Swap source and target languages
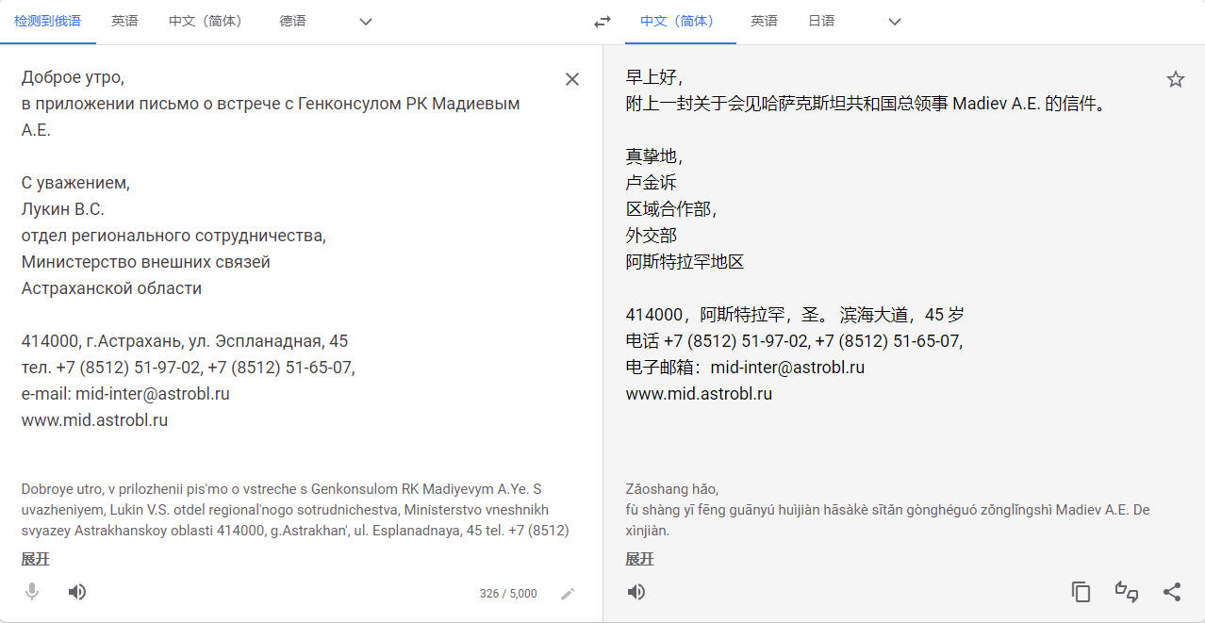Image resolution: width=1205 pixels, height=623 pixels. click(602, 22)
